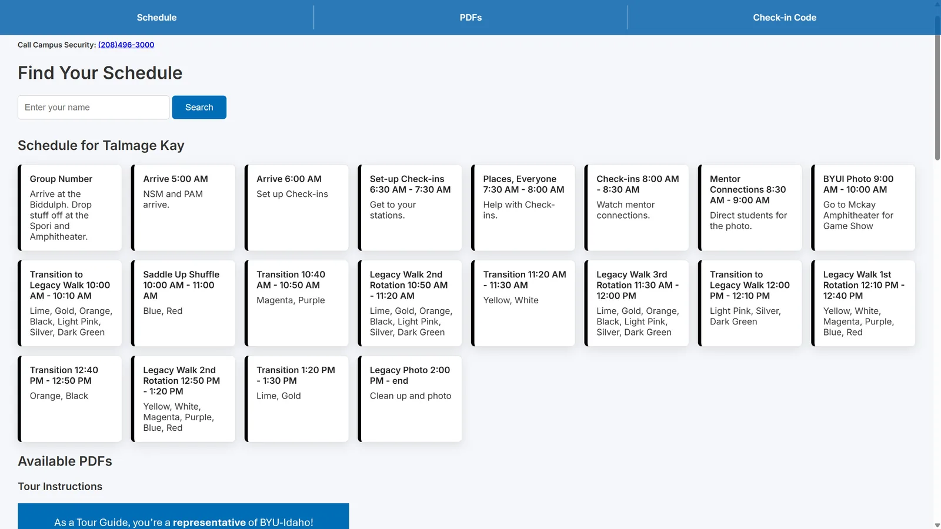Call Campus Security via the phone link

click(126, 45)
